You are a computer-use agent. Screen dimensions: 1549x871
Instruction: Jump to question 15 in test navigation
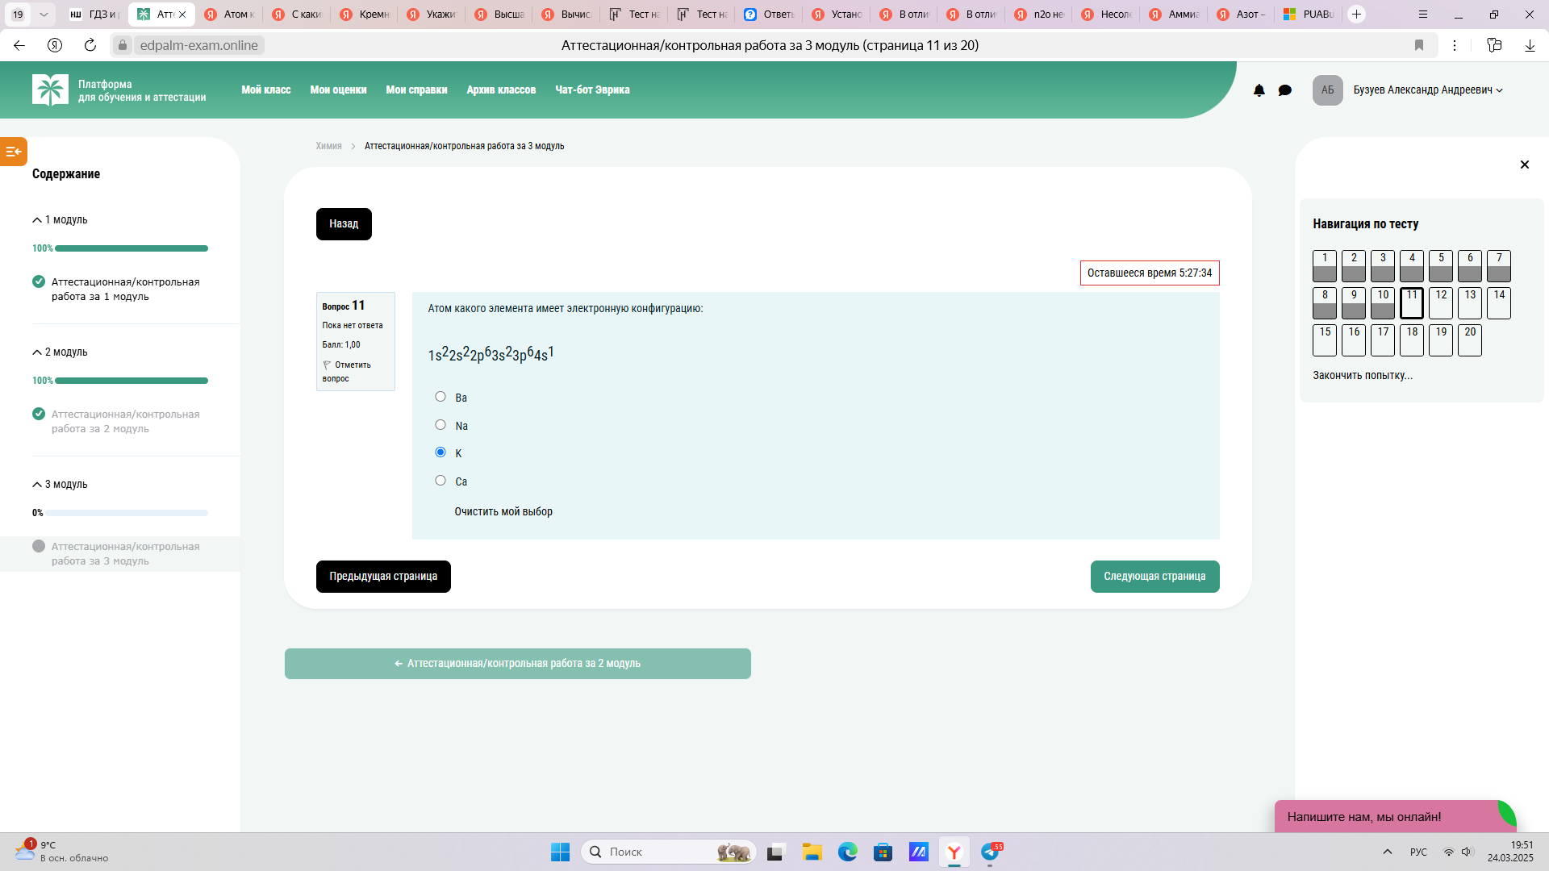(1325, 340)
